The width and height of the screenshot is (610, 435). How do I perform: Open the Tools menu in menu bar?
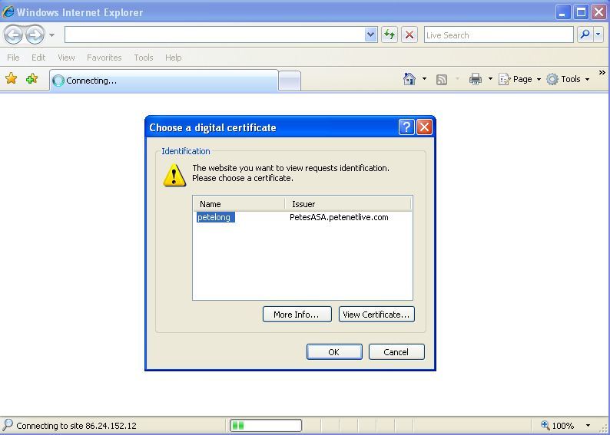[144, 58]
